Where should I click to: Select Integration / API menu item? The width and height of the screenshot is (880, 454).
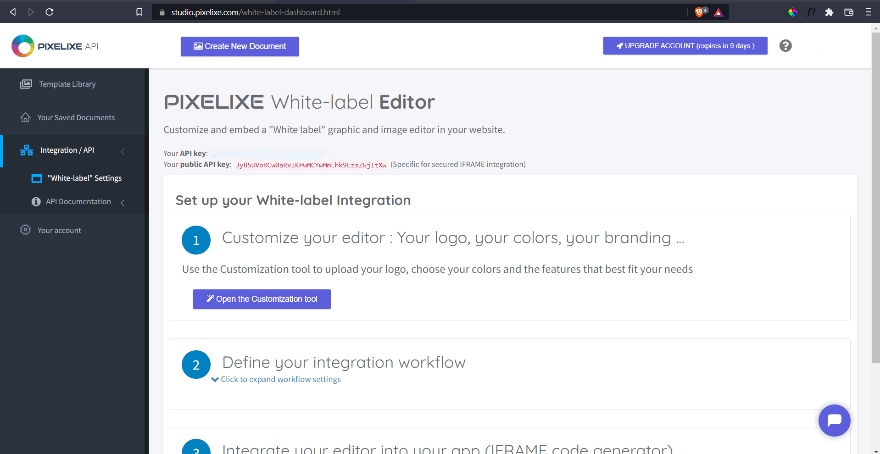click(x=67, y=150)
